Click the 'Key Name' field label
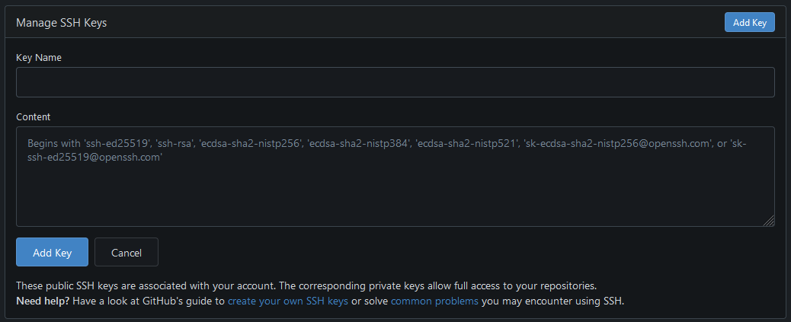Viewport: 791px width, 322px height. tap(39, 57)
